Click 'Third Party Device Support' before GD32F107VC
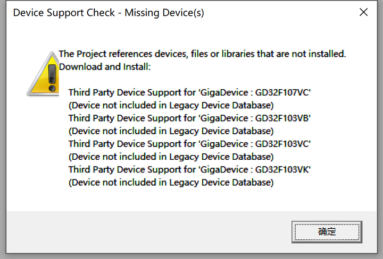This screenshot has height=259, width=383. pyautogui.click(x=126, y=92)
